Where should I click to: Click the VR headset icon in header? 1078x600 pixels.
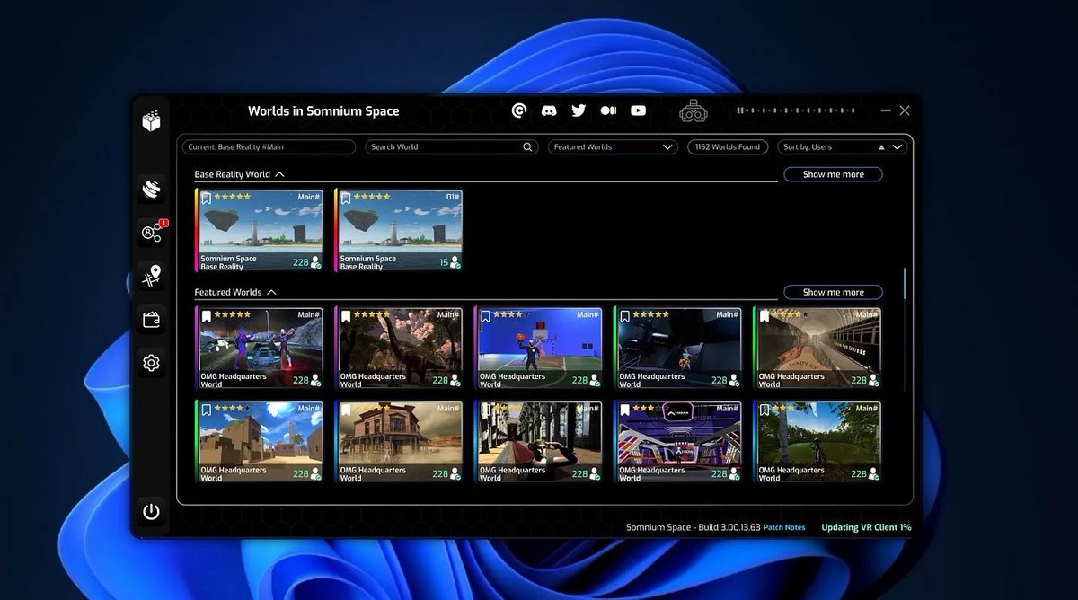694,111
